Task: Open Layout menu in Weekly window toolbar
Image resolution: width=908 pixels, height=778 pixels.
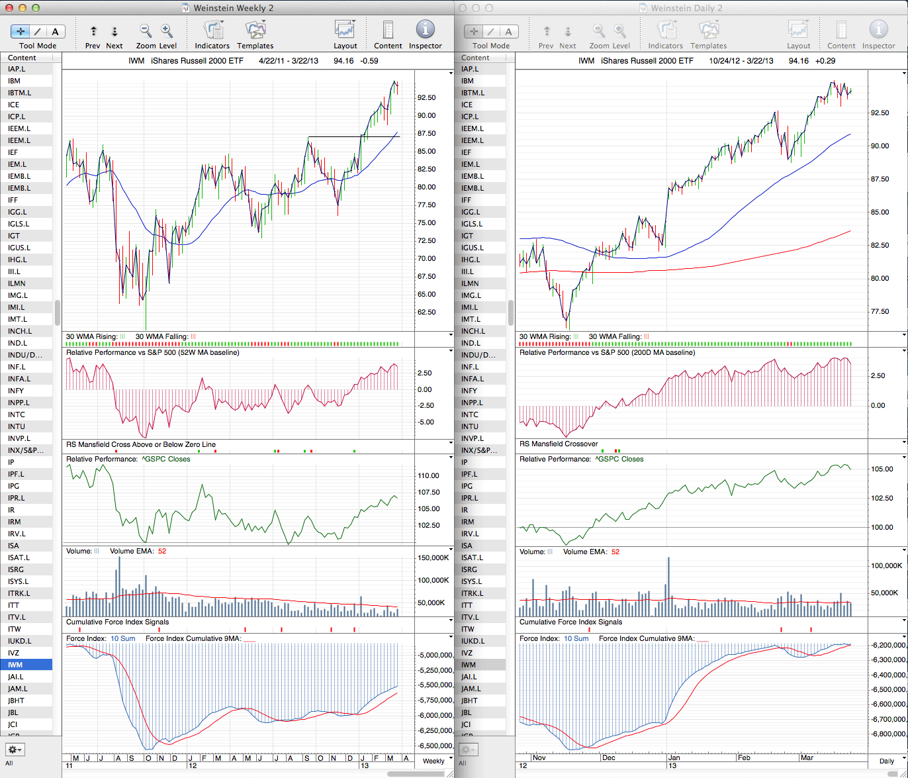Action: tap(345, 30)
